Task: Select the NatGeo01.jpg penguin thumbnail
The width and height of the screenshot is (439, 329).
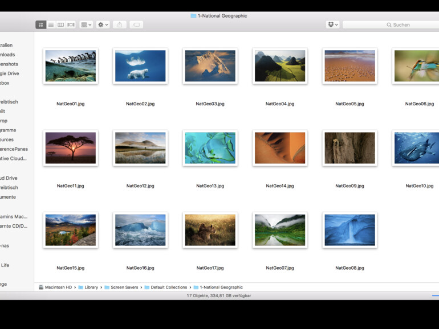Action: click(71, 66)
